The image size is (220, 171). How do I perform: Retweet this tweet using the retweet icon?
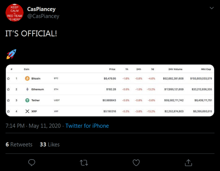(x=84, y=162)
